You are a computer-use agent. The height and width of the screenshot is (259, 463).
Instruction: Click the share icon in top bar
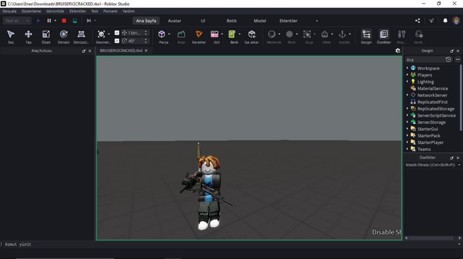click(x=418, y=21)
